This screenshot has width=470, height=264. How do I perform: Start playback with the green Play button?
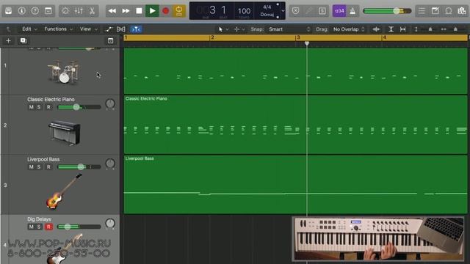pyautogui.click(x=152, y=11)
